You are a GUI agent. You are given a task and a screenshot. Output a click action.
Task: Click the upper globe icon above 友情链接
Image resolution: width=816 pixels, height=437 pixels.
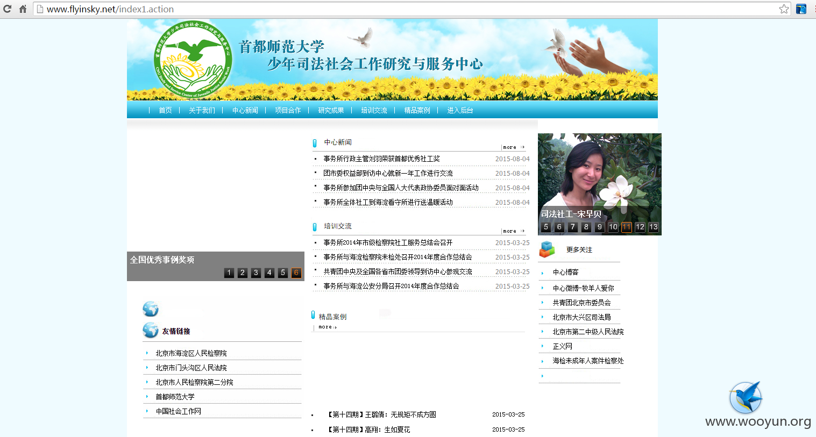[151, 309]
